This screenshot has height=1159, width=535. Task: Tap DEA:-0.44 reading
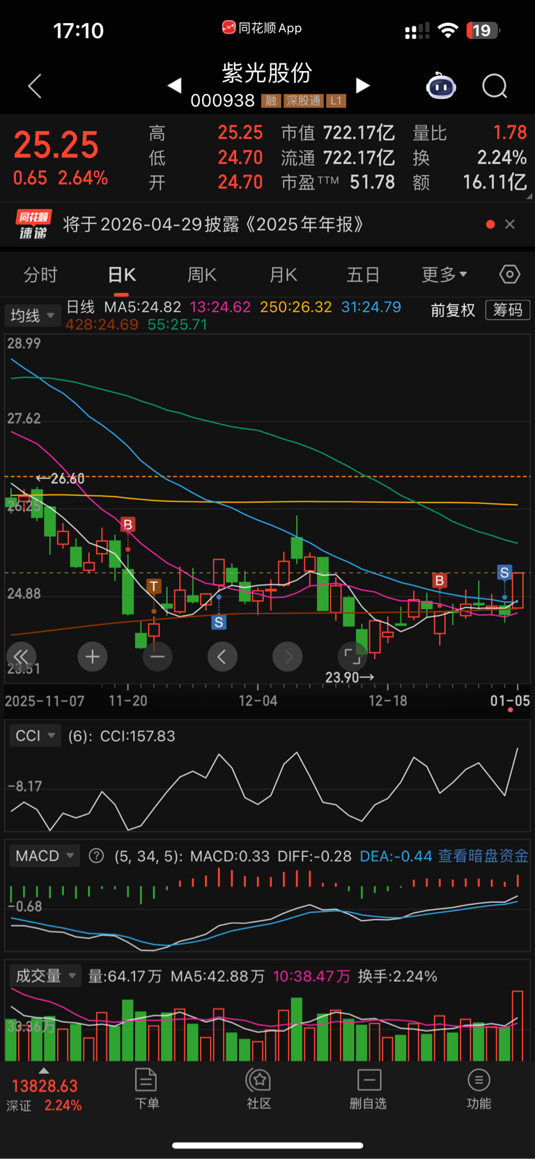[396, 856]
